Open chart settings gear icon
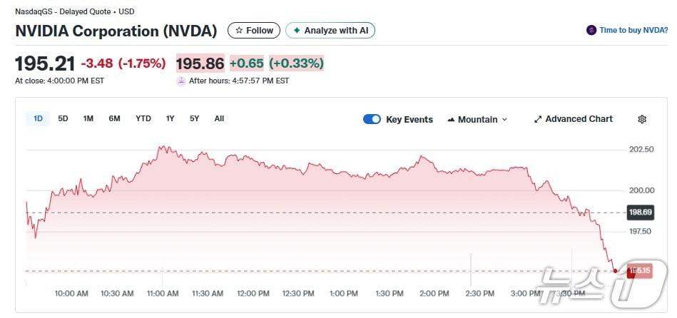 coord(641,119)
